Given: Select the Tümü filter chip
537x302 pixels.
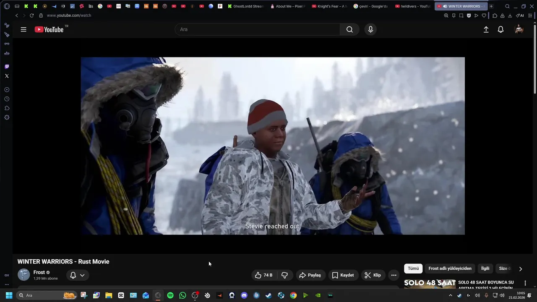Looking at the screenshot, I should tap(413, 268).
